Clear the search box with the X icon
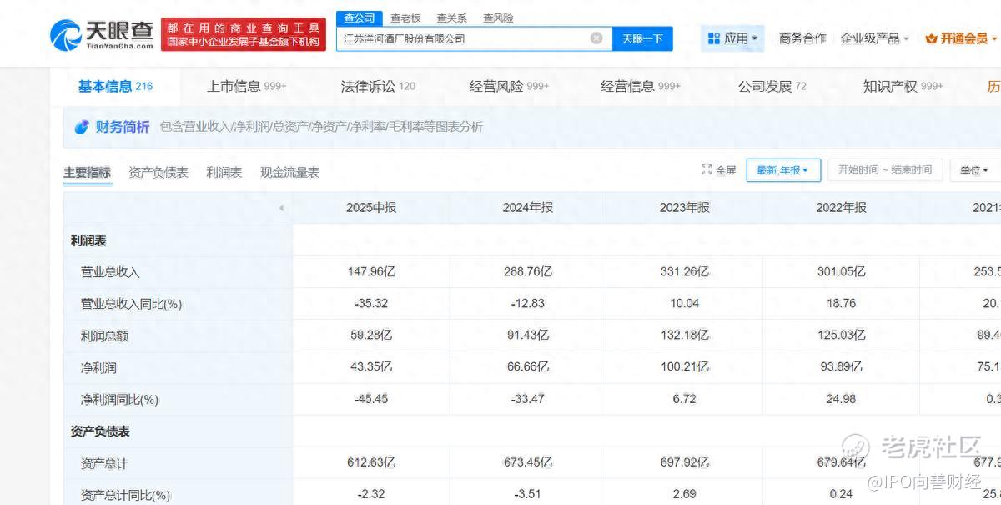Image resolution: width=1001 pixels, height=505 pixels. 596,38
